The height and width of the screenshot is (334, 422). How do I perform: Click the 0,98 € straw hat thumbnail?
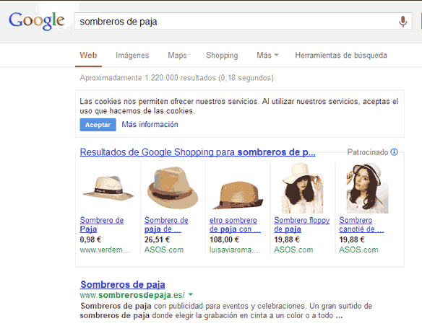(x=108, y=188)
